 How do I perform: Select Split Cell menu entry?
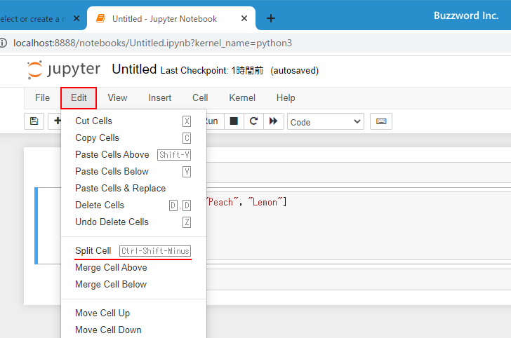click(x=133, y=251)
